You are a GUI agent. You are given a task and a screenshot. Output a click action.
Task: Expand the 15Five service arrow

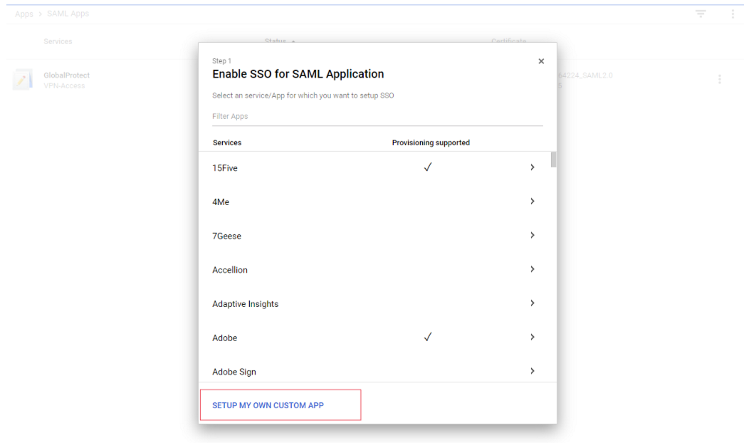click(532, 167)
